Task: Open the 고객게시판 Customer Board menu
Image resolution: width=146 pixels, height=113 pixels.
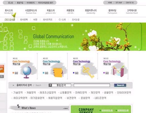Action: click(132, 11)
